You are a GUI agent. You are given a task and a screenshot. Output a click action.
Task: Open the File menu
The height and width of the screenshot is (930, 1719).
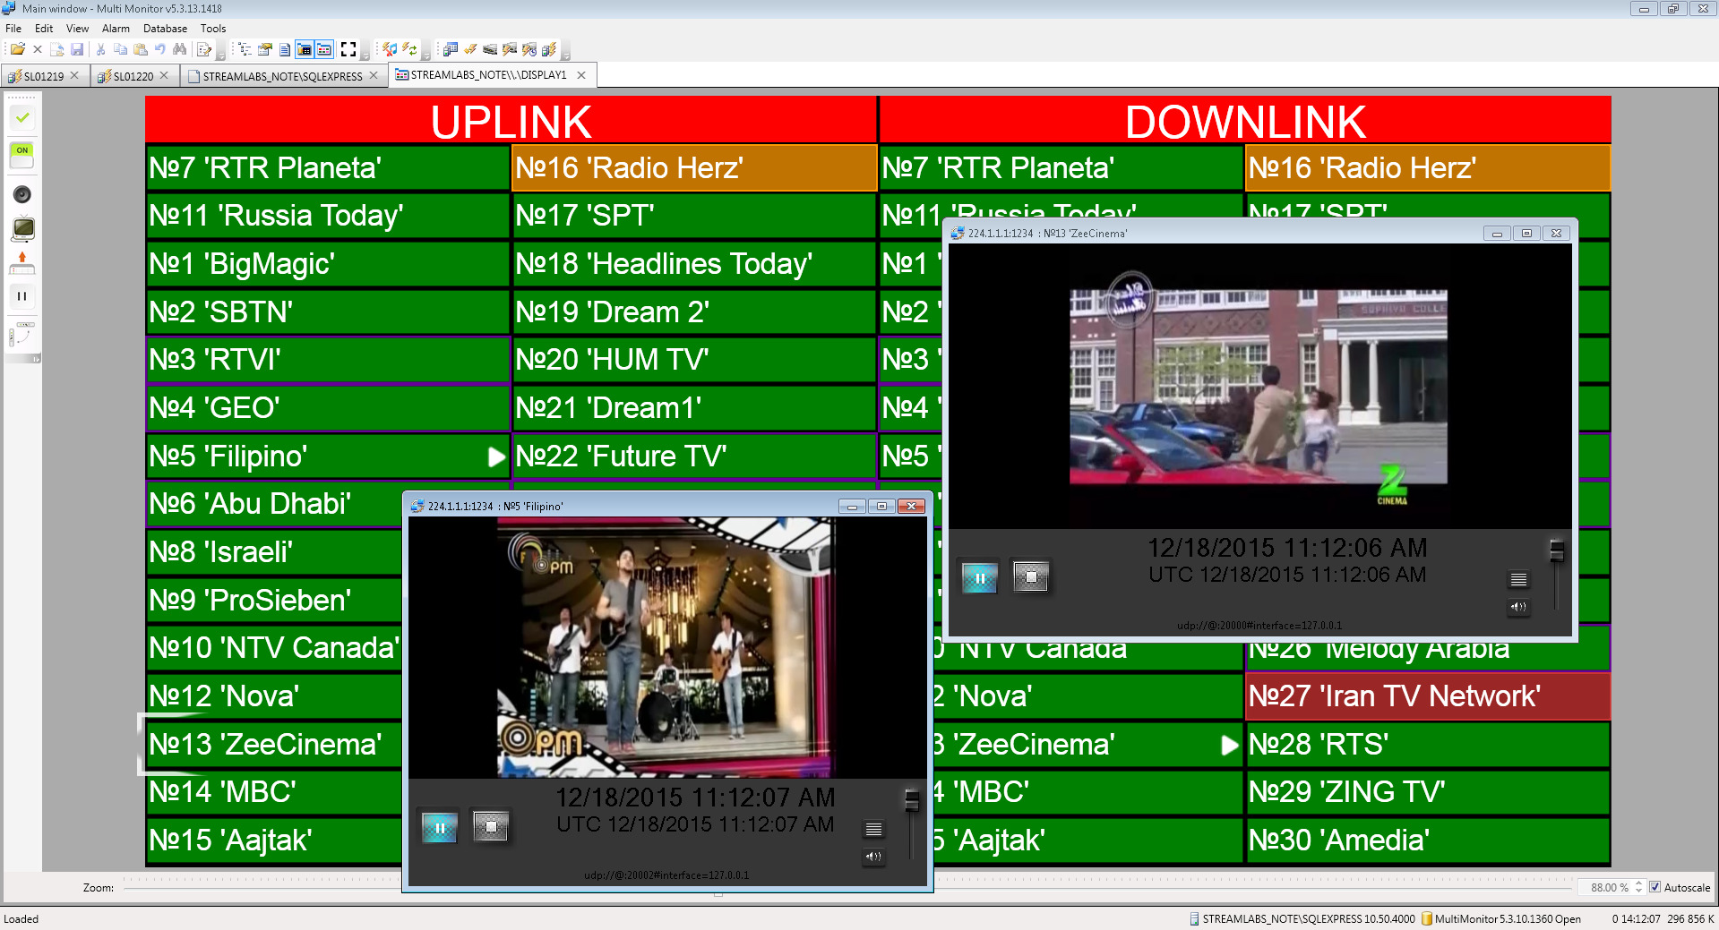click(13, 29)
